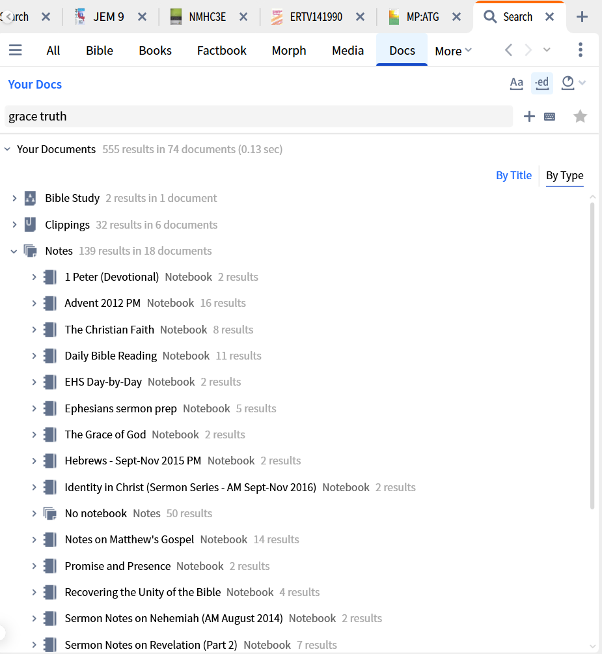
Task: Select the Bible search type
Action: coord(100,50)
